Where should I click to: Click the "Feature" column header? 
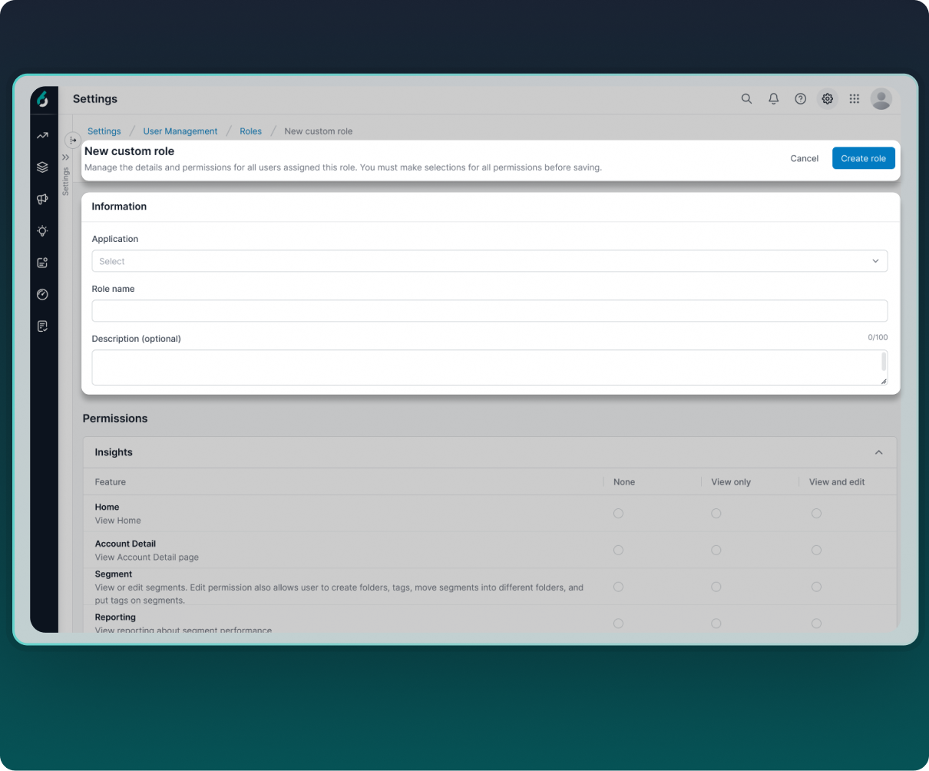pos(111,482)
